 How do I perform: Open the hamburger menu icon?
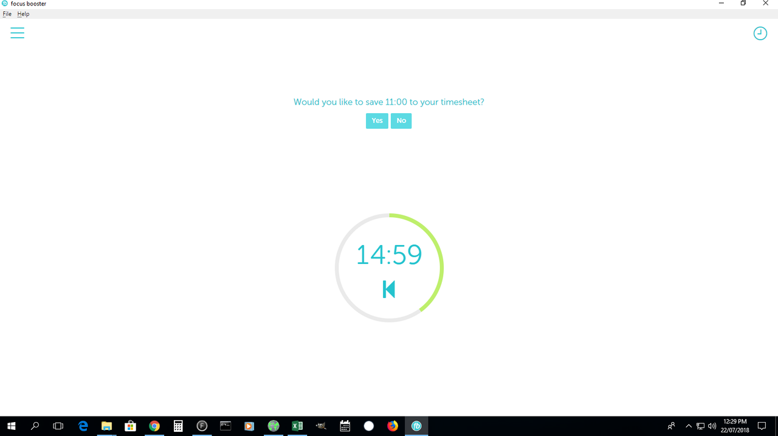[x=18, y=33]
